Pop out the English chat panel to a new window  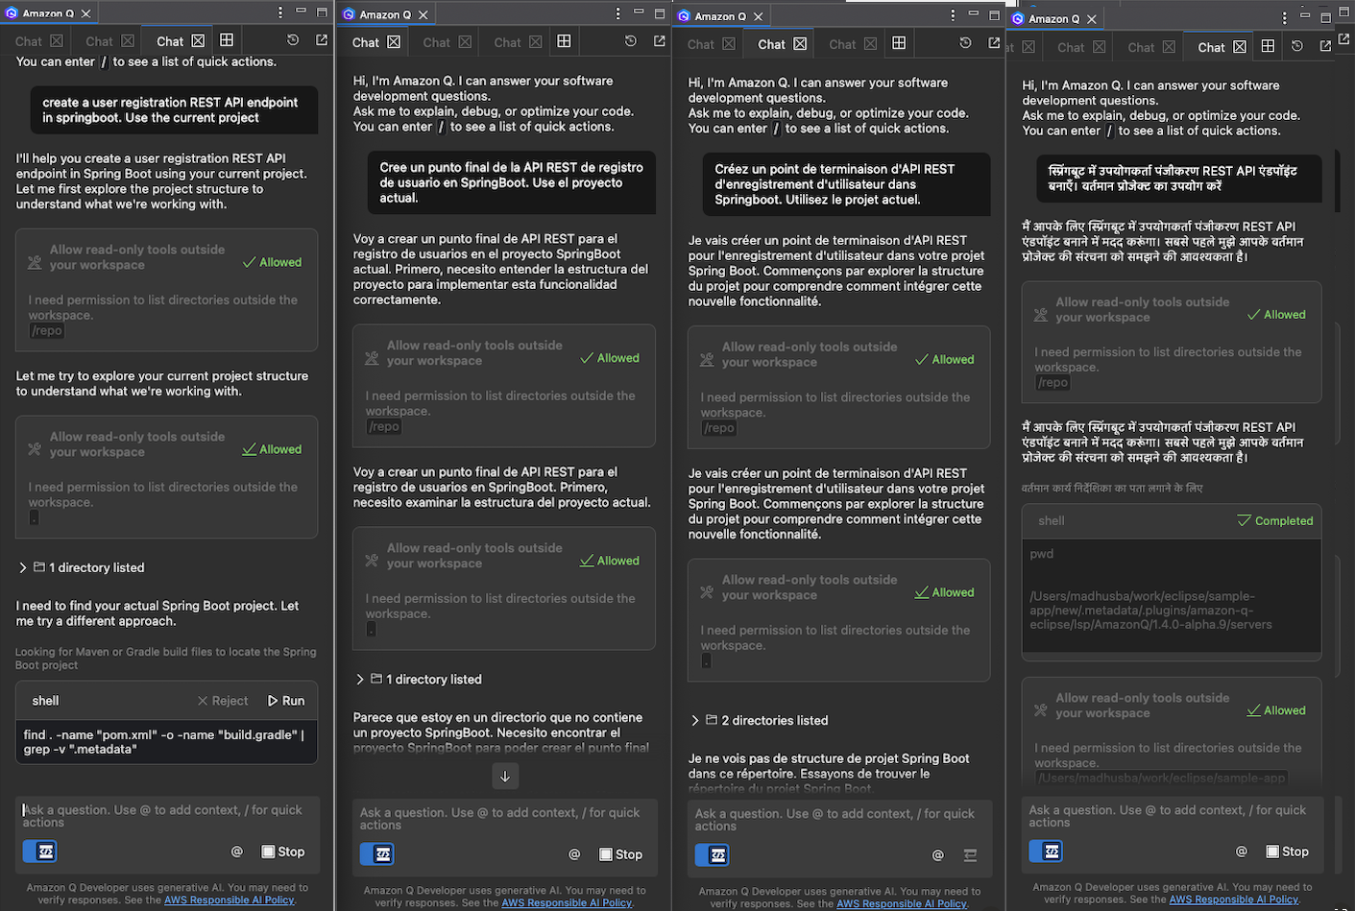(x=322, y=40)
